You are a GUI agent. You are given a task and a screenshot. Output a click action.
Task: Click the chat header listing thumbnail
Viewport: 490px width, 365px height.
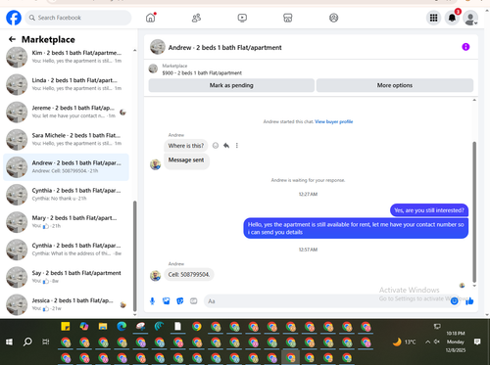point(158,47)
